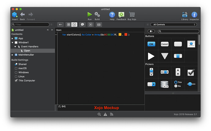Open messages feed icon at bottom
211x131 pixels.
tap(111, 114)
